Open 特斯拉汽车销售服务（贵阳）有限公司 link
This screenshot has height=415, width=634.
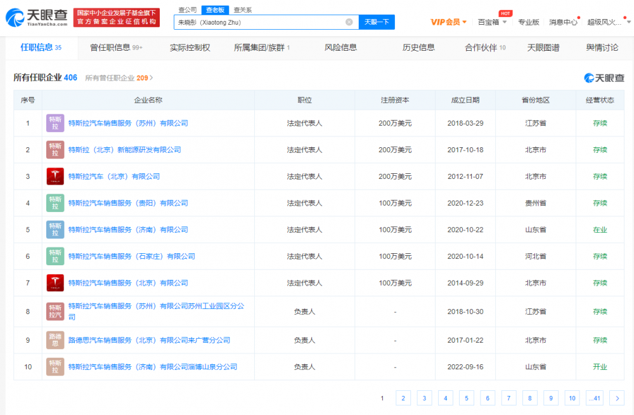128,203
